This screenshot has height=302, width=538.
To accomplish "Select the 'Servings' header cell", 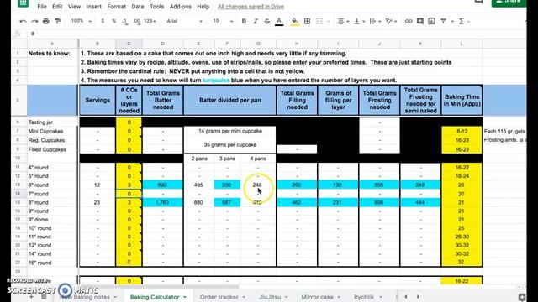I will pos(98,100).
